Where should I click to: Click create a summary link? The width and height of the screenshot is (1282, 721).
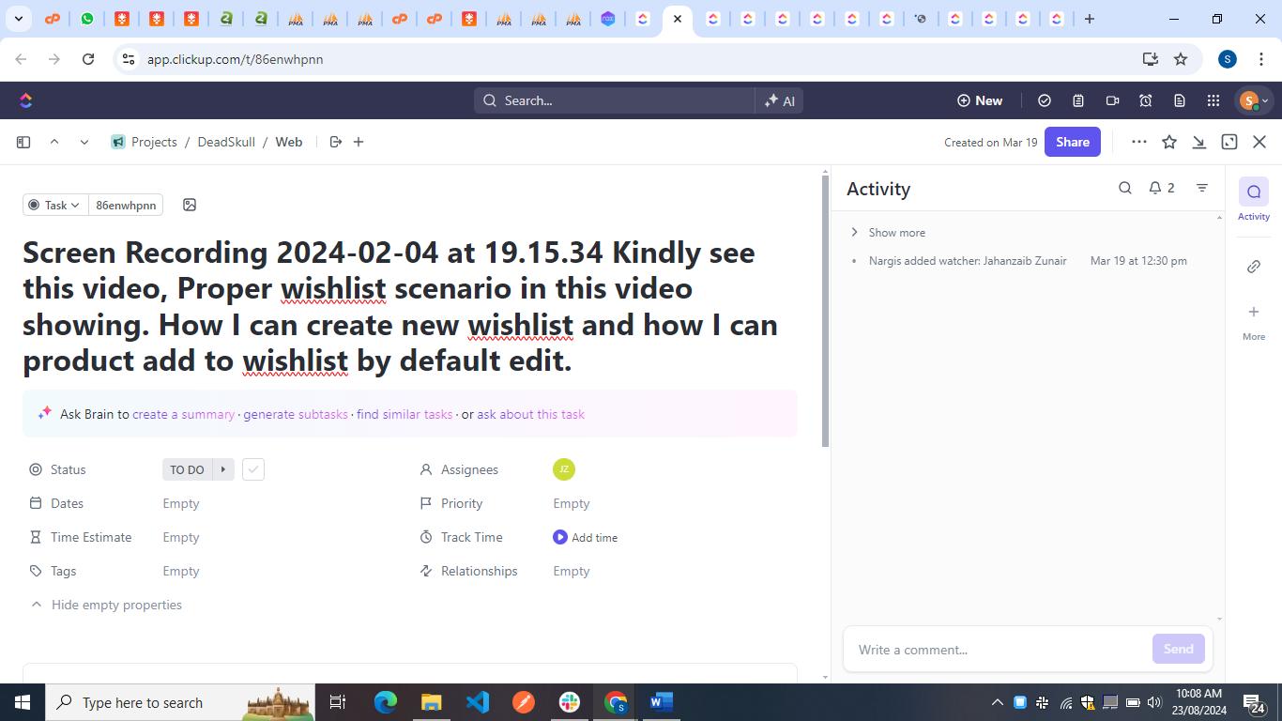pyautogui.click(x=183, y=414)
